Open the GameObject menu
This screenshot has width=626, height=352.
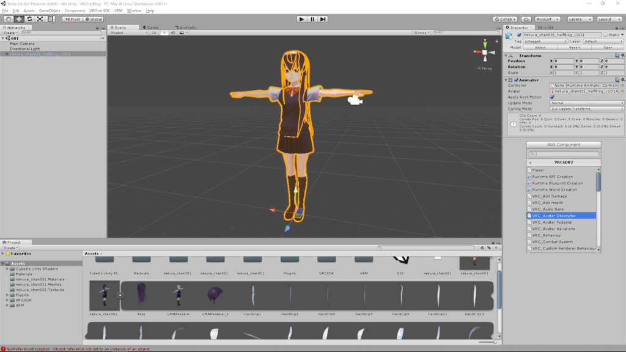[50, 11]
